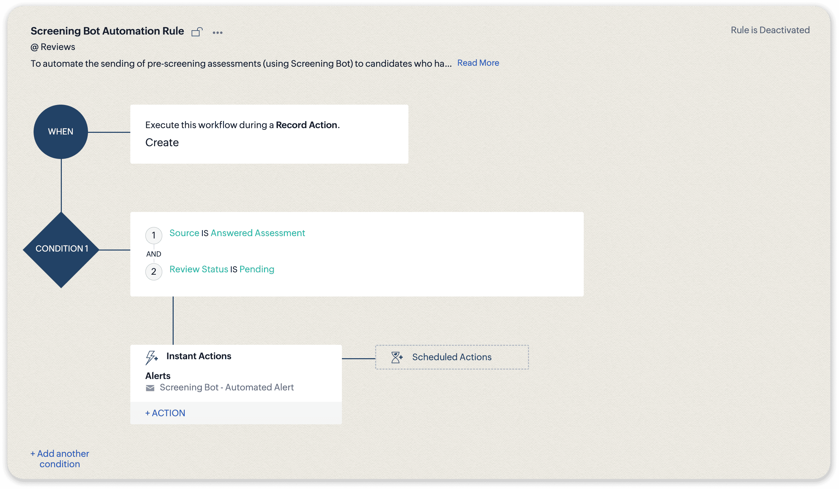The width and height of the screenshot is (839, 489).
Task: Click + ACTION to add action
Action: point(165,413)
